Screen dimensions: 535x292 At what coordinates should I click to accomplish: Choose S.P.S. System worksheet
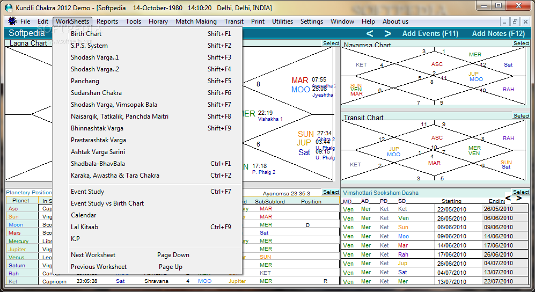[x=148, y=46]
